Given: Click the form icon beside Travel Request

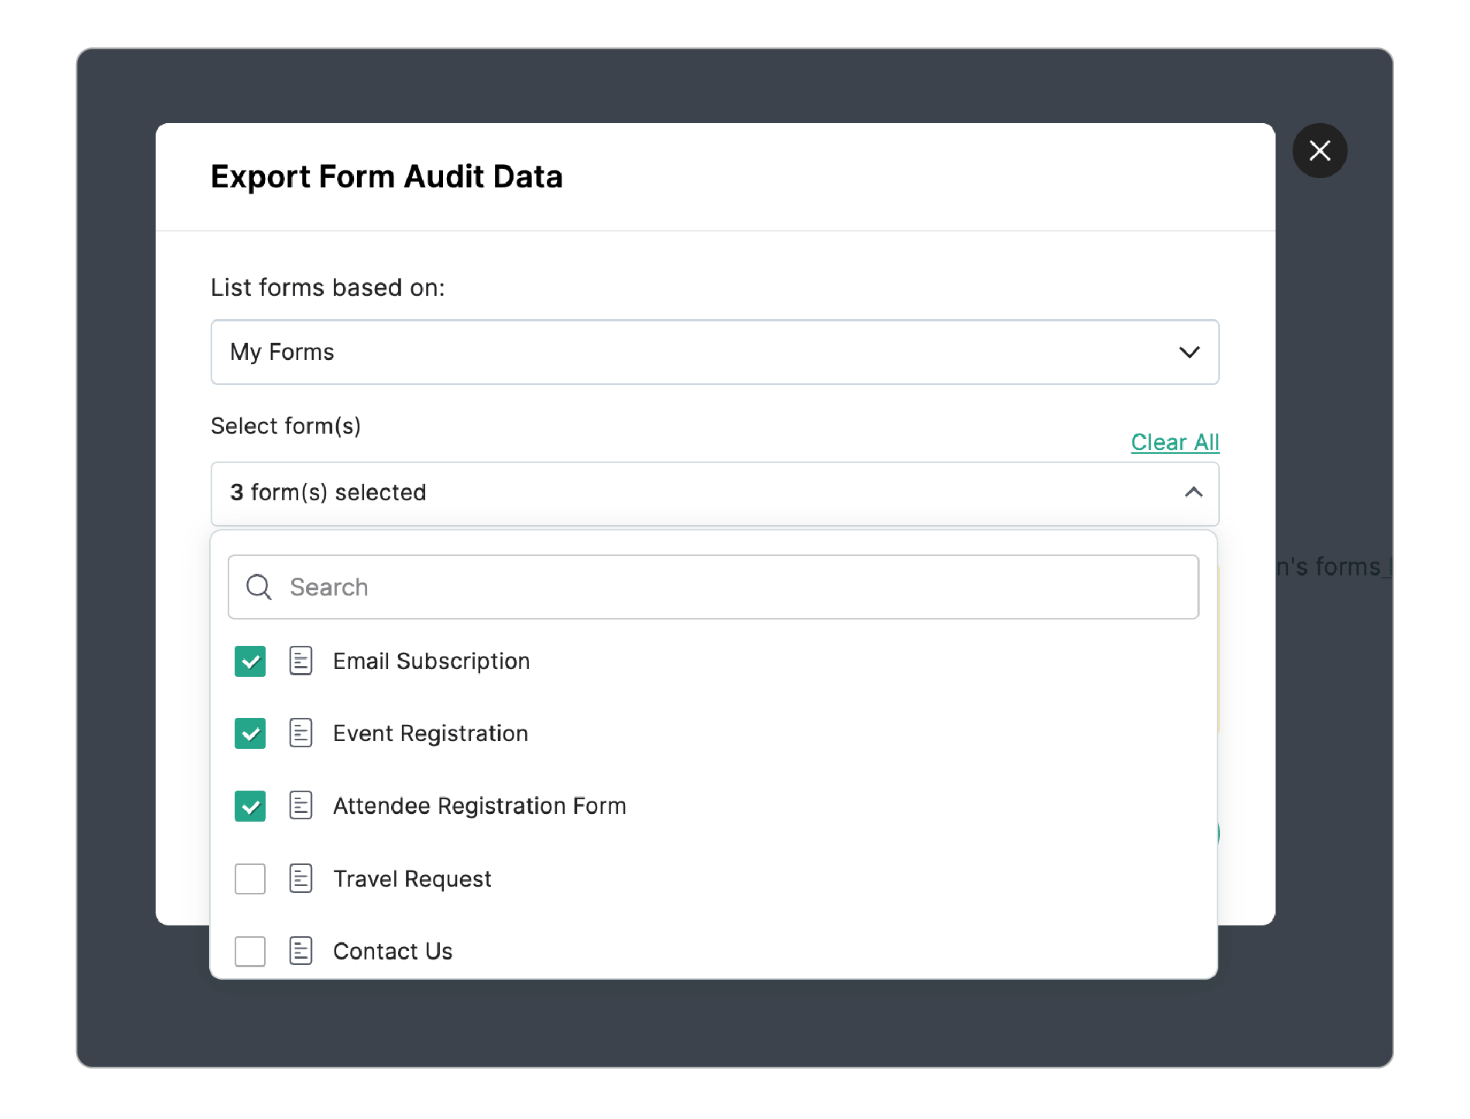Looking at the screenshot, I should coord(301,879).
